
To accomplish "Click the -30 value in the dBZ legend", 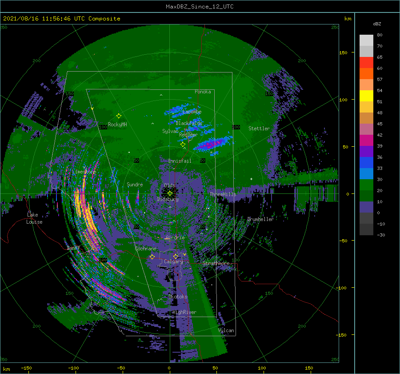I will 381,235.
